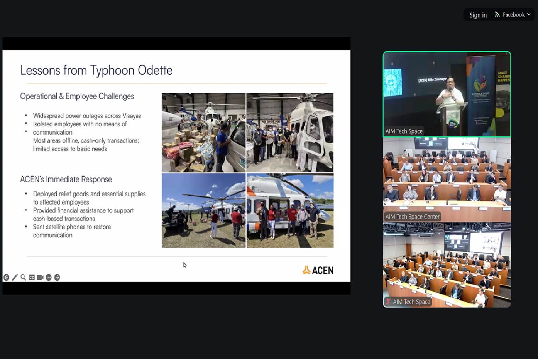Click the field helicopter unloading photo

[x=203, y=211]
